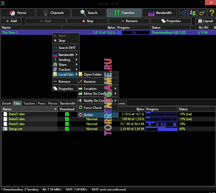Switch to the Files tab
The height and width of the screenshot is (193, 216).
point(17,103)
